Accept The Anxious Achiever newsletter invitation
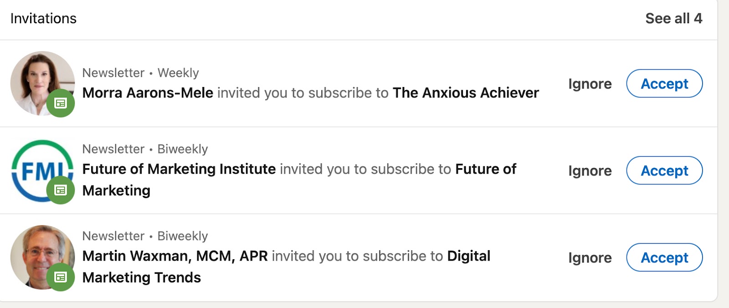This screenshot has height=308, width=729. tap(664, 84)
